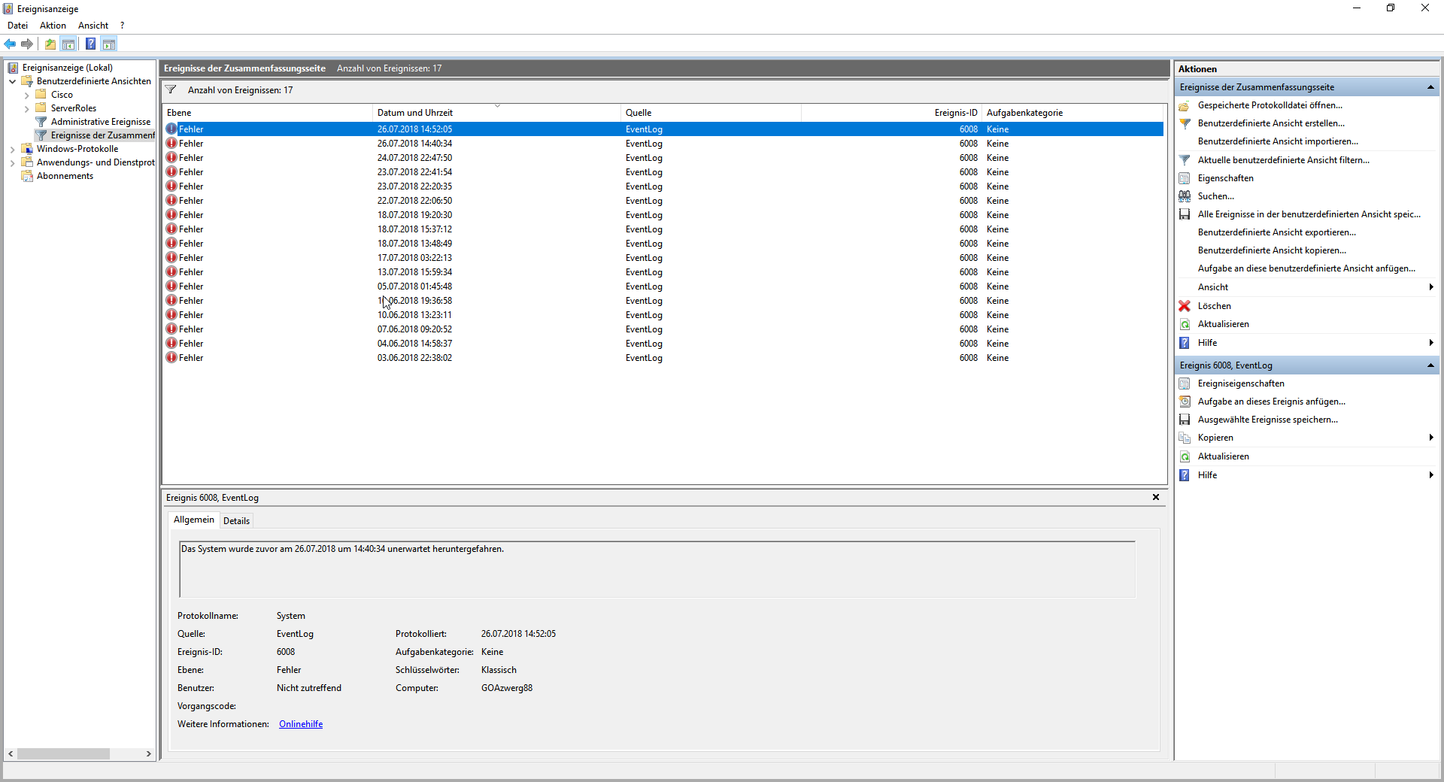Image resolution: width=1444 pixels, height=782 pixels.
Task: Click Benutzerdefinierte Ansicht kopieren action
Action: tap(1272, 250)
